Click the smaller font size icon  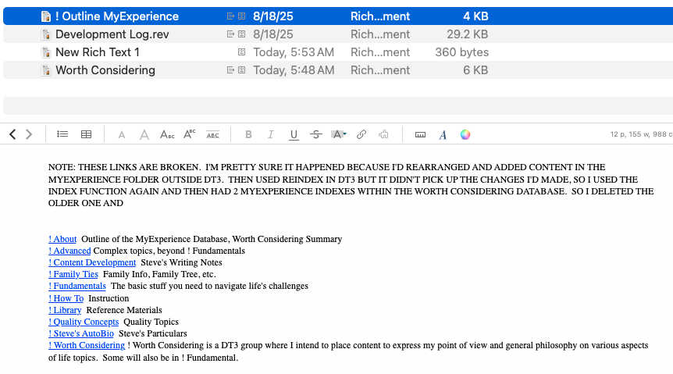coord(121,135)
